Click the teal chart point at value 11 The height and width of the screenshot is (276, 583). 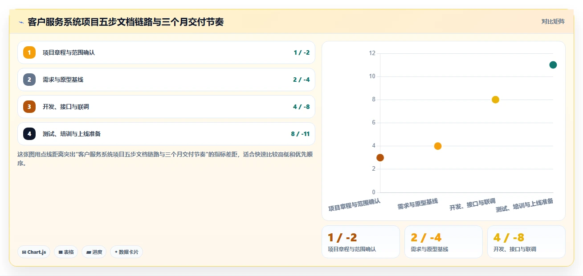[553, 65]
